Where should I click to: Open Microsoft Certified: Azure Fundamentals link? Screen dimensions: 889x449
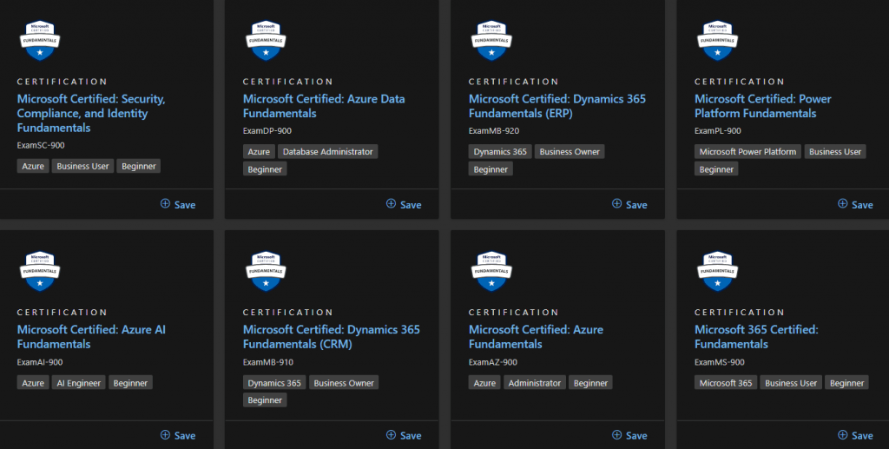(x=536, y=337)
